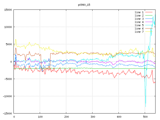Select the "line 6" legend label
This screenshot has width=160, height=120.
139,28
